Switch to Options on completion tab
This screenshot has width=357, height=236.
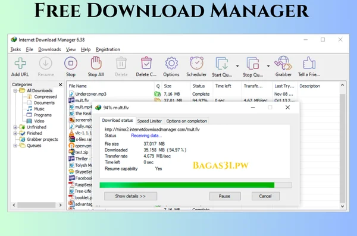click(186, 121)
